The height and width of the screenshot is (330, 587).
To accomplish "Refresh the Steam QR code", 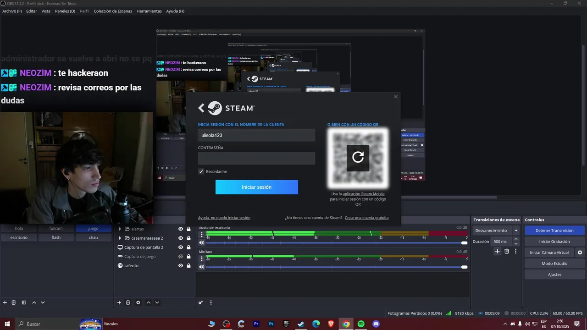I will tap(358, 158).
